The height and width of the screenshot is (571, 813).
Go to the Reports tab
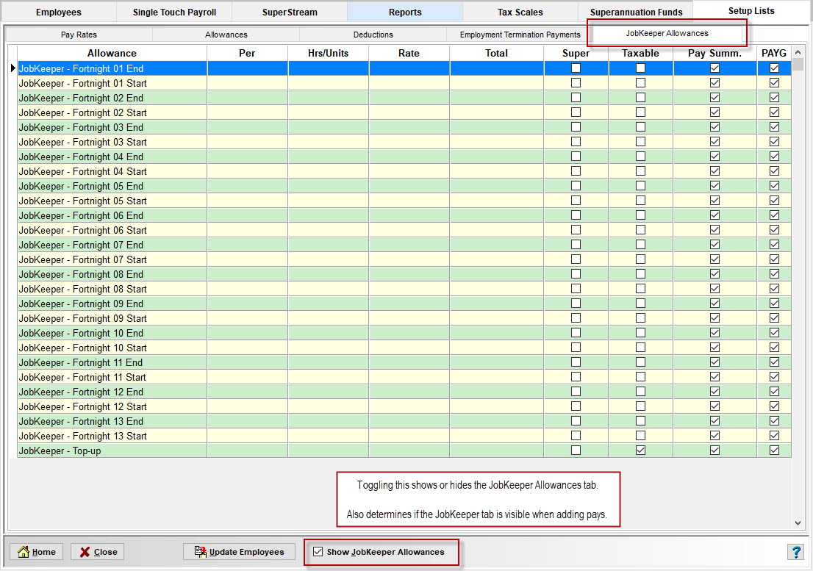tap(405, 12)
